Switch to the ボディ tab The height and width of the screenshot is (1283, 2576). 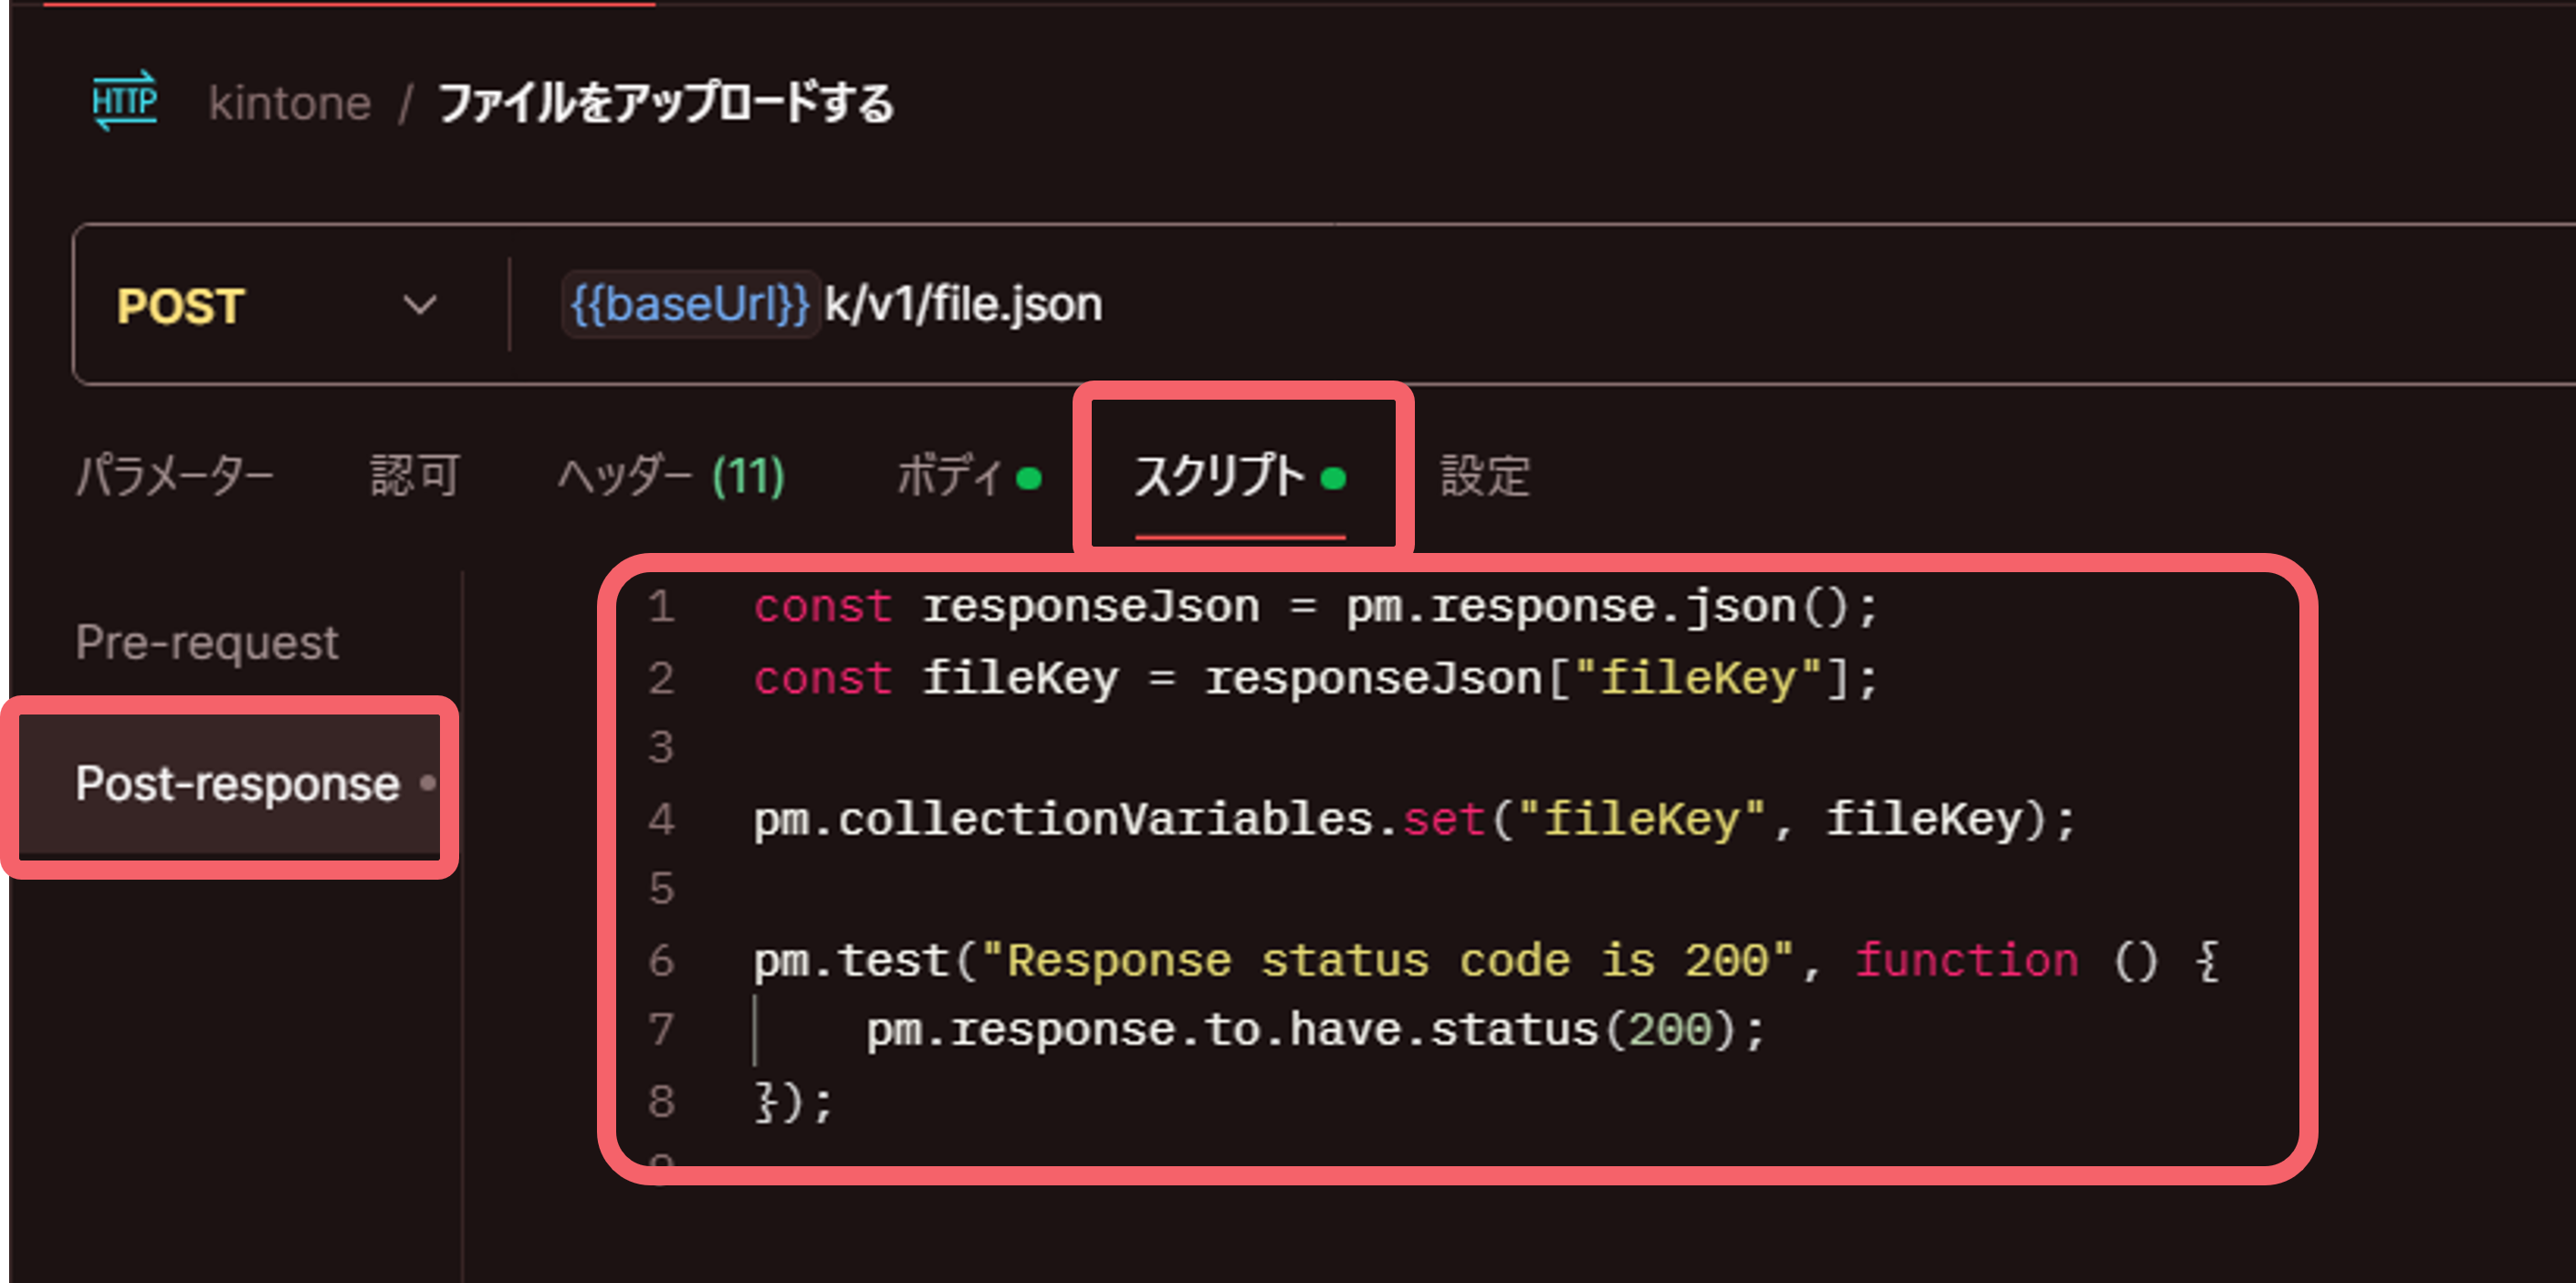952,477
